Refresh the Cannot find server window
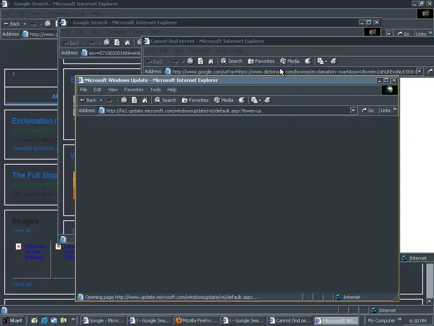This screenshot has height=326, width=434. [x=200, y=61]
